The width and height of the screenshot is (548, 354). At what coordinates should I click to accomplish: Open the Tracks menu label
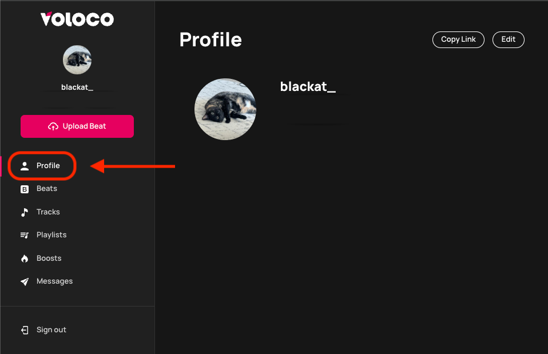tap(48, 212)
